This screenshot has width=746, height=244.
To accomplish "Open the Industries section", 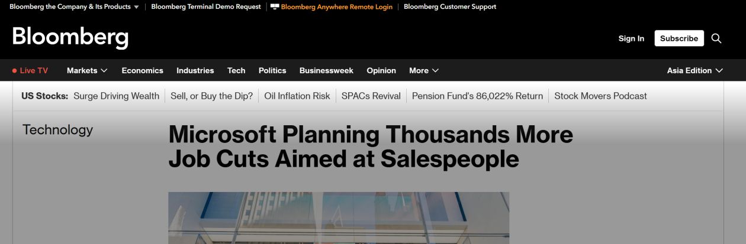I will 195,70.
